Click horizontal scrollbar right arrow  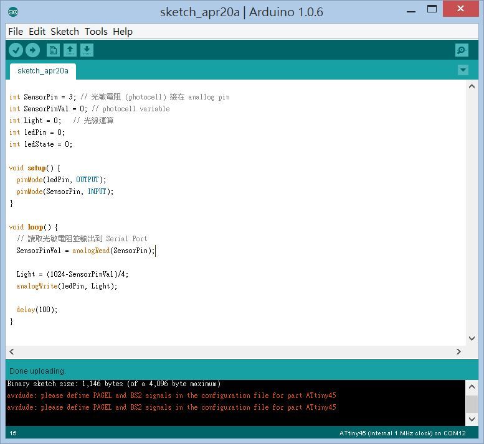458,351
